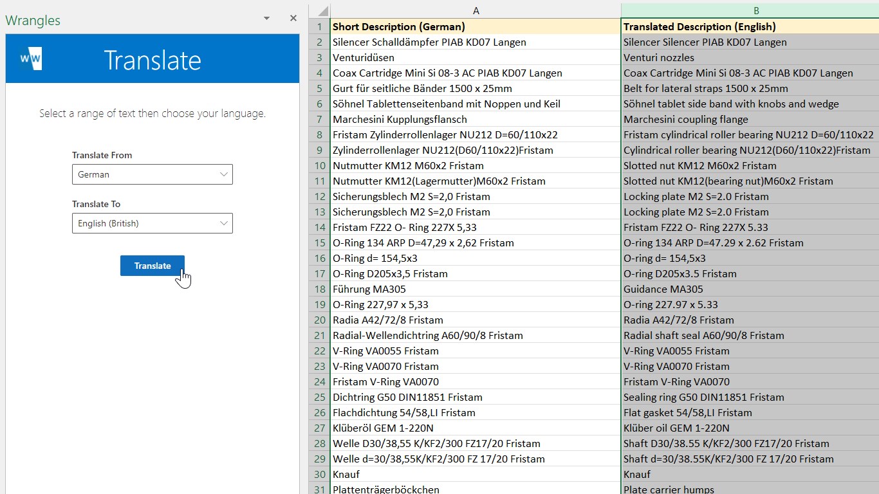This screenshot has height=494, width=879.
Task: Select the 'Venturidüsen' cell
Action: pyautogui.click(x=476, y=58)
